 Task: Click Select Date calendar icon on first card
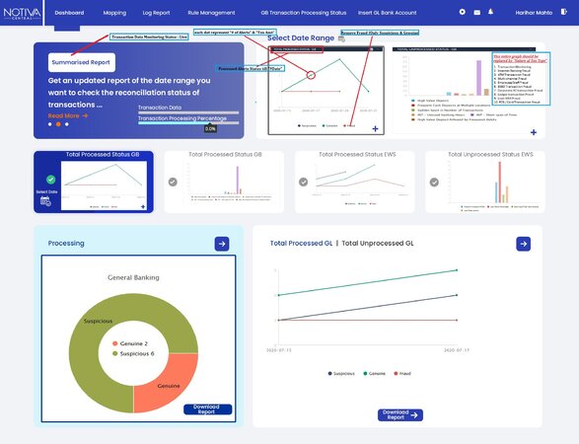coord(45,201)
